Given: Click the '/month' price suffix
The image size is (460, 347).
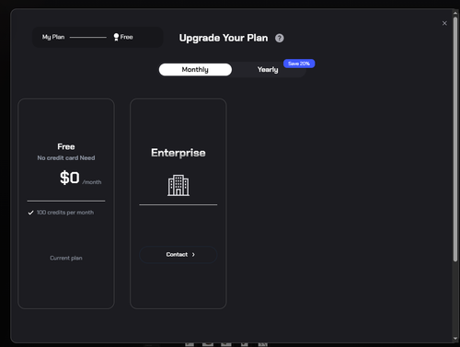Looking at the screenshot, I should tap(92, 182).
